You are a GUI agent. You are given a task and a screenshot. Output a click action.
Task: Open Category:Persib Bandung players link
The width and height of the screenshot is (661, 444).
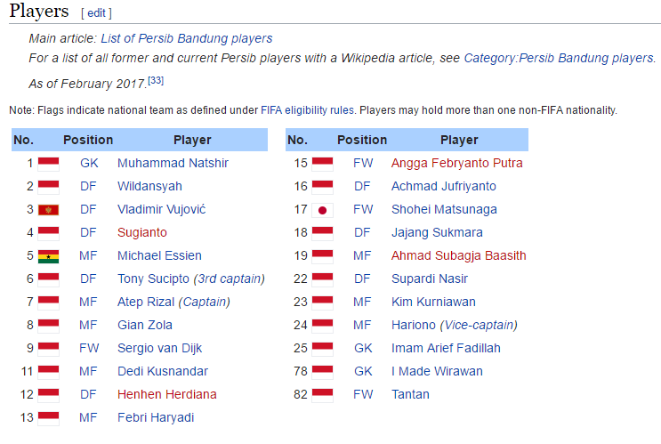pyautogui.click(x=558, y=58)
